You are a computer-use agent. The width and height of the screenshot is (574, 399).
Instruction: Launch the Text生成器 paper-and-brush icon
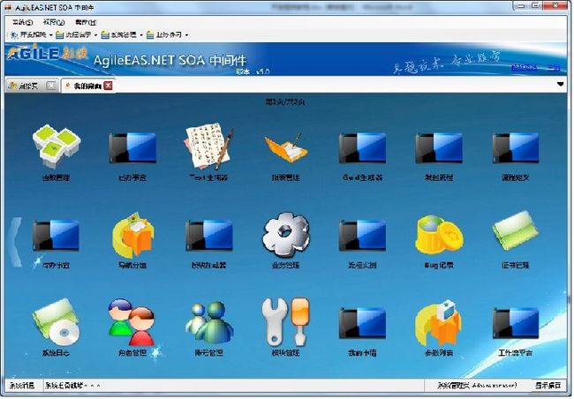[x=209, y=146]
